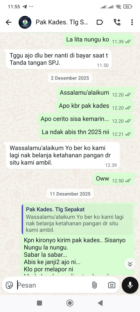Tap the microphone voice message button

[130, 285]
